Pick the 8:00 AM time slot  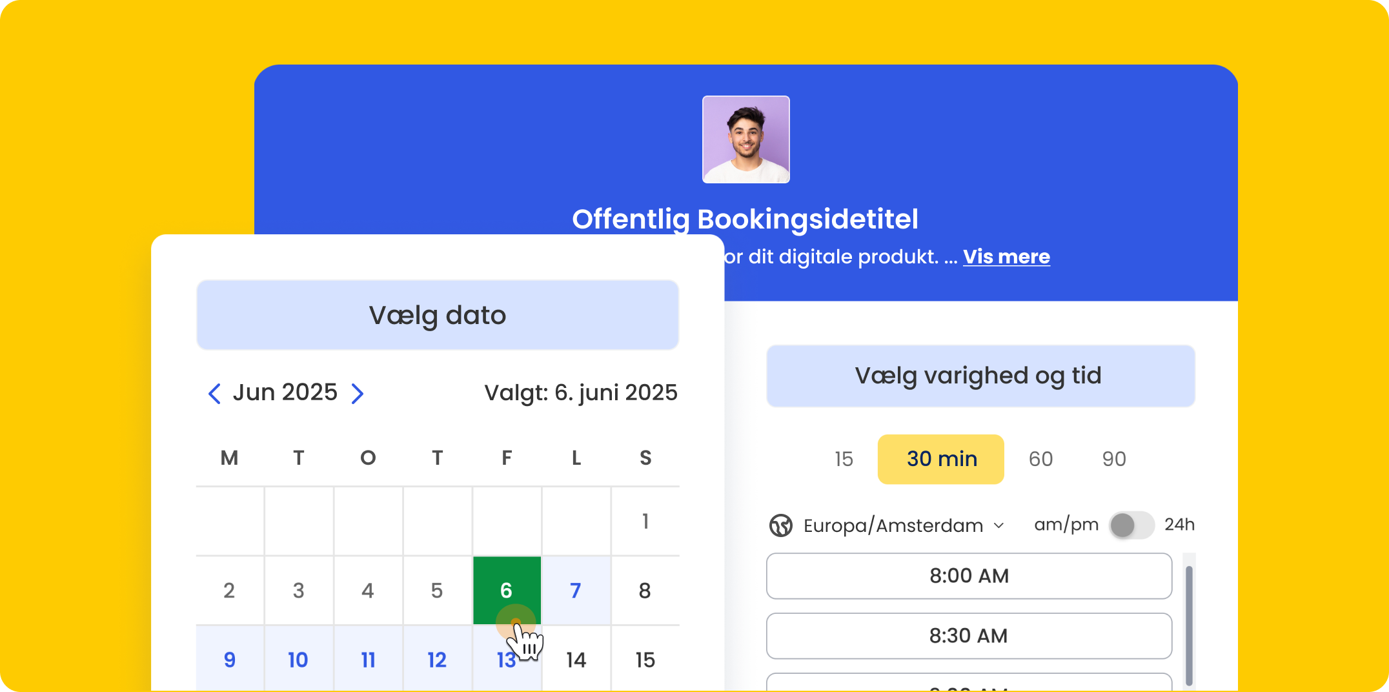969,576
